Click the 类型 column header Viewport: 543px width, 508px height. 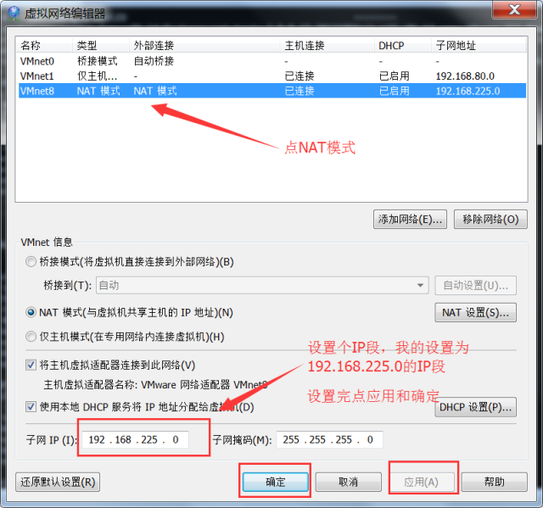coord(101,45)
